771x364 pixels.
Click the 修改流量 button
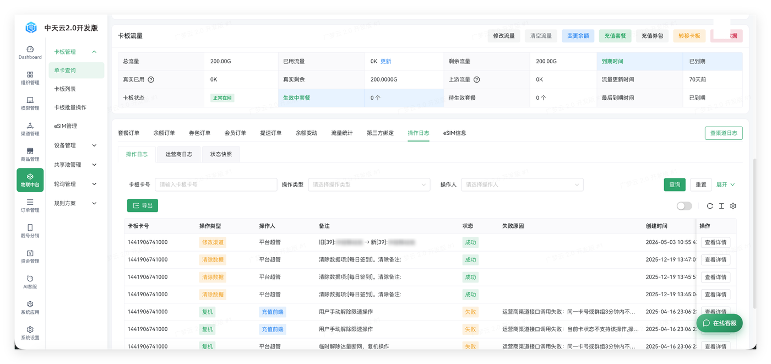[x=504, y=36]
